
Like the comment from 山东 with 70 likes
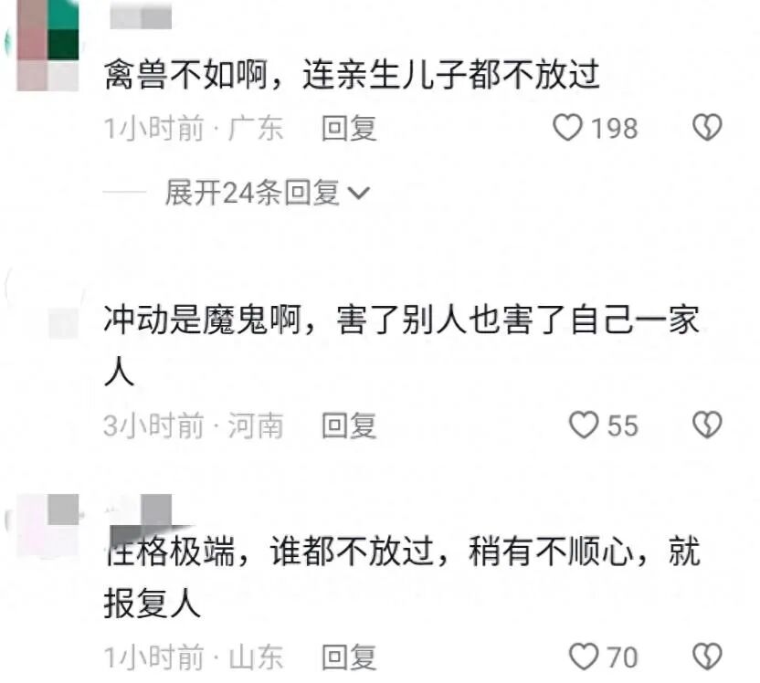pos(583,657)
